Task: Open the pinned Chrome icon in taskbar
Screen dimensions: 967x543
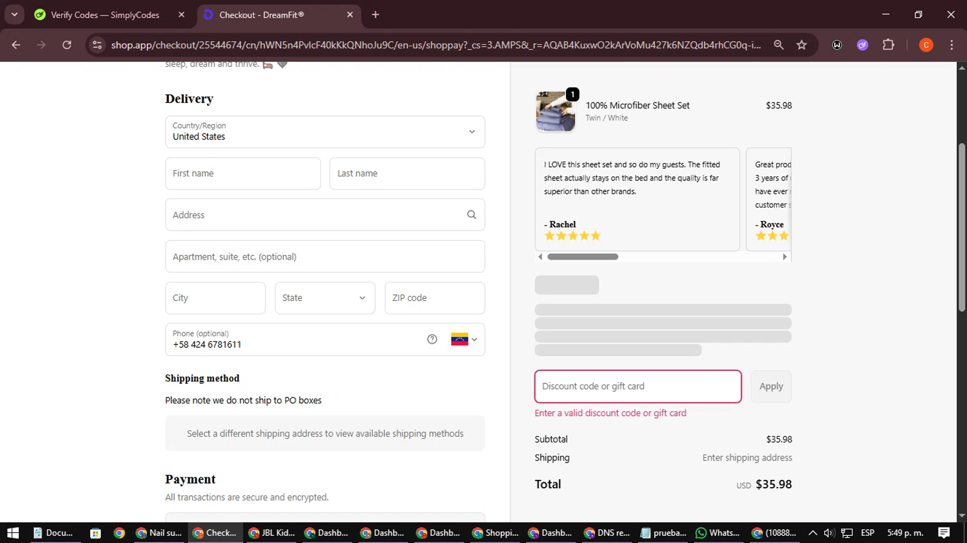Action: (x=119, y=533)
